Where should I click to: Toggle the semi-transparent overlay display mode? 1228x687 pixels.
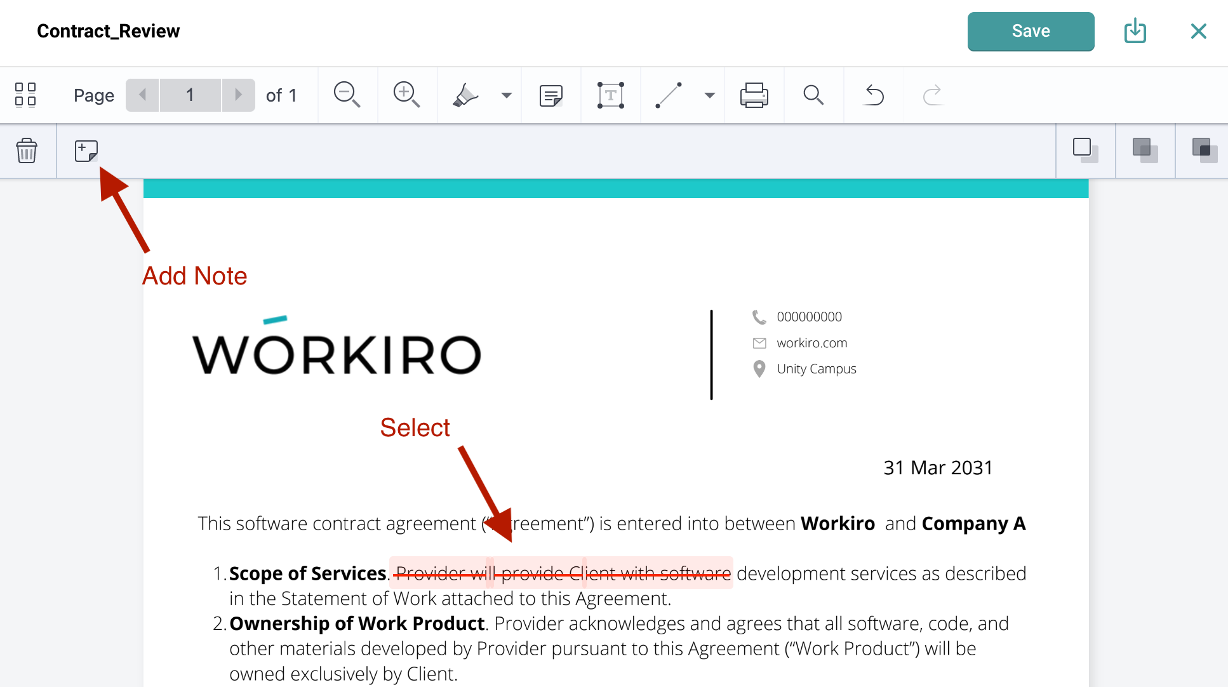click(x=1144, y=150)
